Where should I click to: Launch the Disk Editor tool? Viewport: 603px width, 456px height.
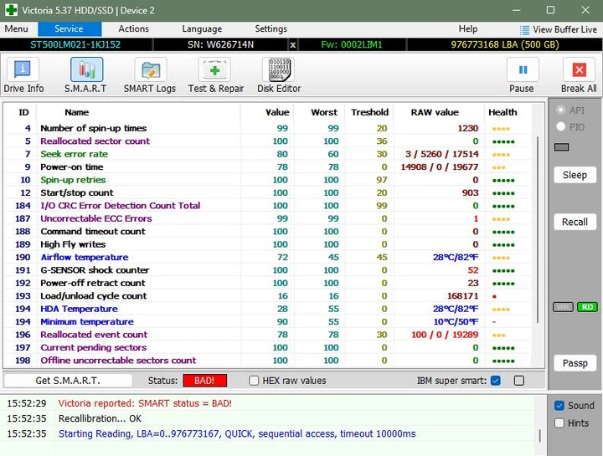279,75
